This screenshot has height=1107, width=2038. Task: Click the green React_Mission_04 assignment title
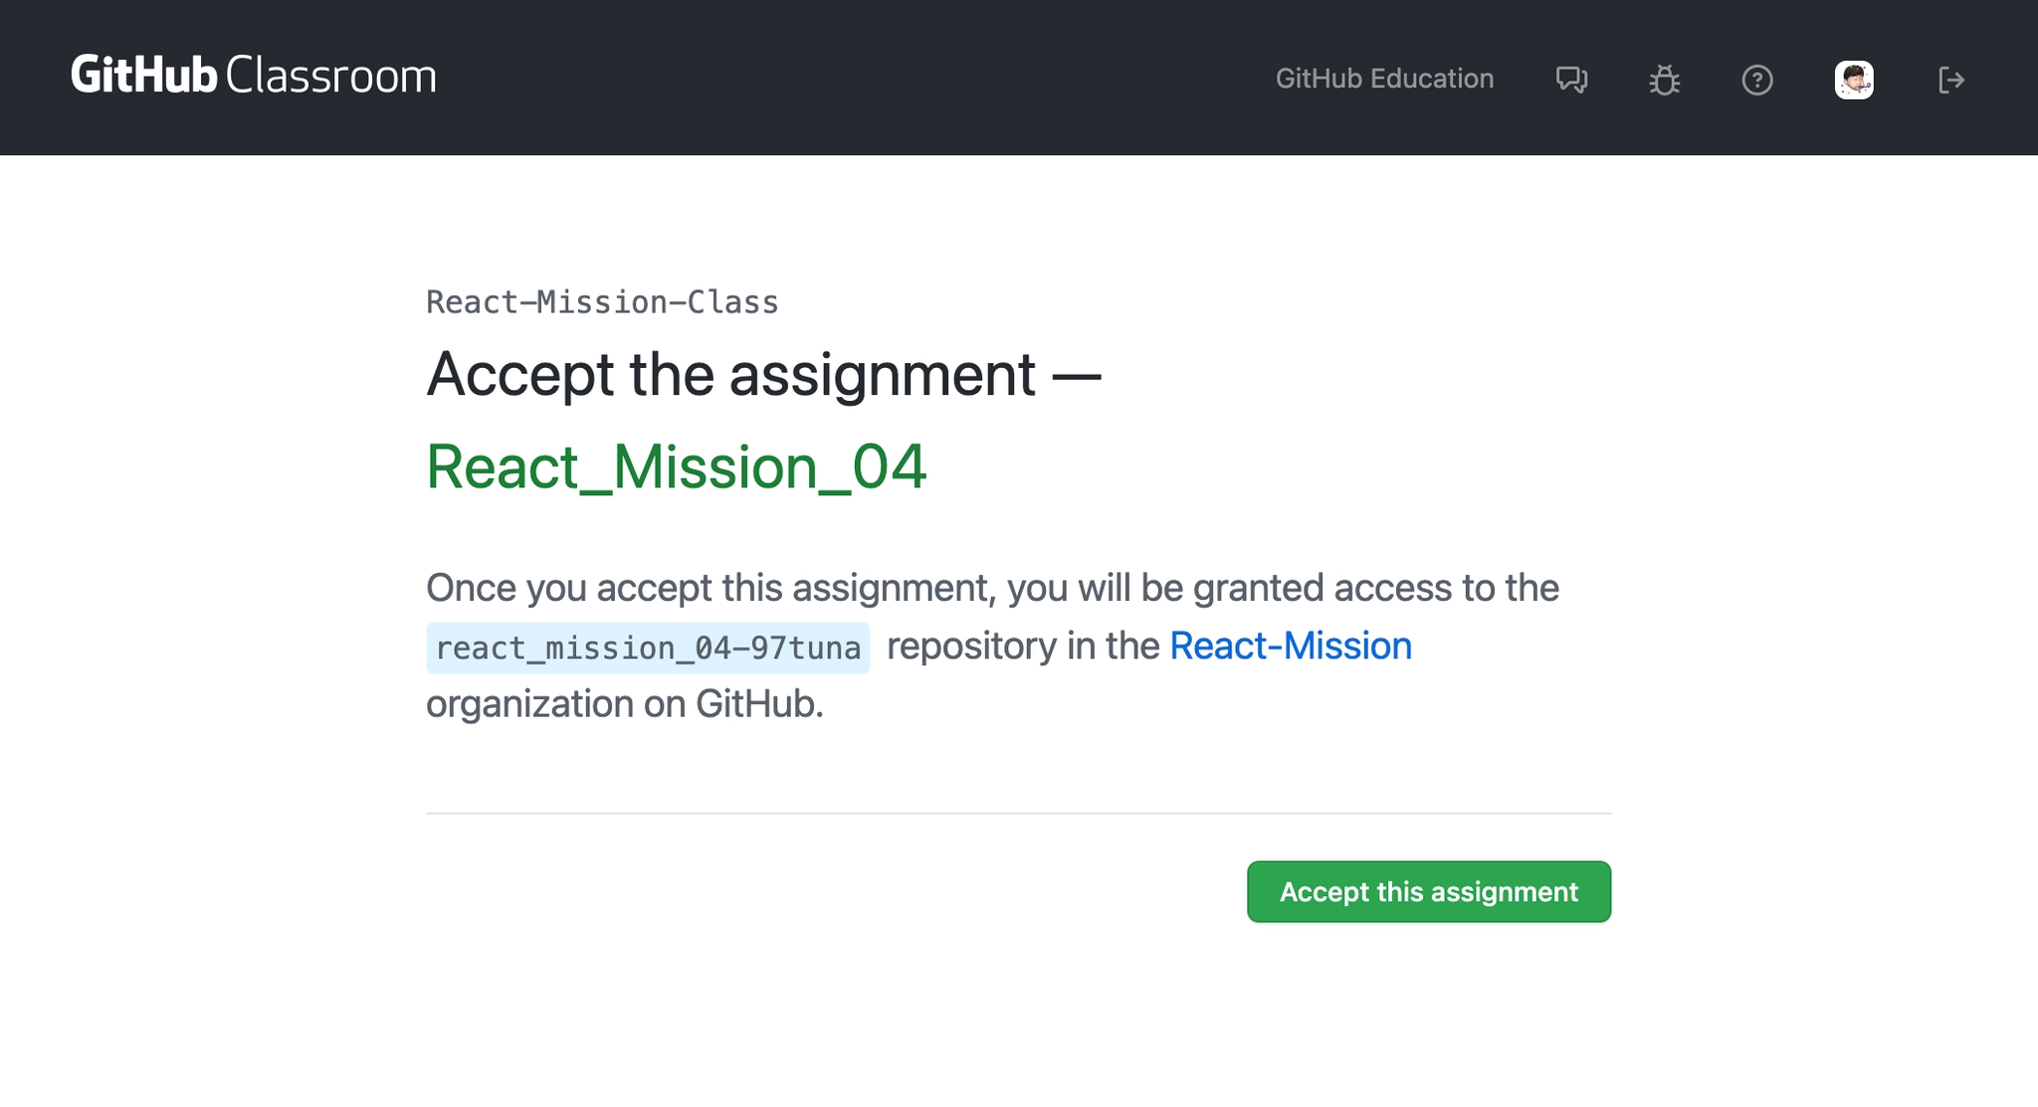coord(676,466)
